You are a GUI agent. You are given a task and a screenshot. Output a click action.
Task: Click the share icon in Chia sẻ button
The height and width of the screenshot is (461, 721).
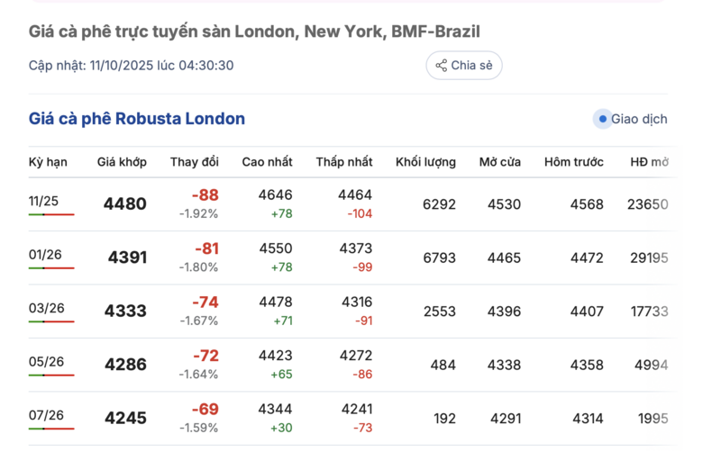tap(442, 65)
